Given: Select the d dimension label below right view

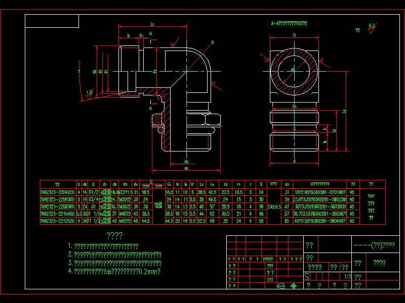Looking at the screenshot, I should click(x=294, y=161).
